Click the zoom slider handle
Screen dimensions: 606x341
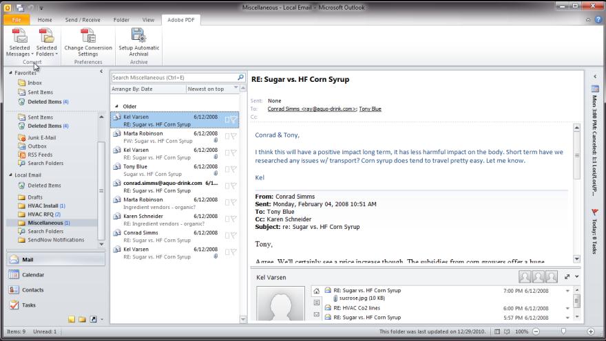click(563, 331)
